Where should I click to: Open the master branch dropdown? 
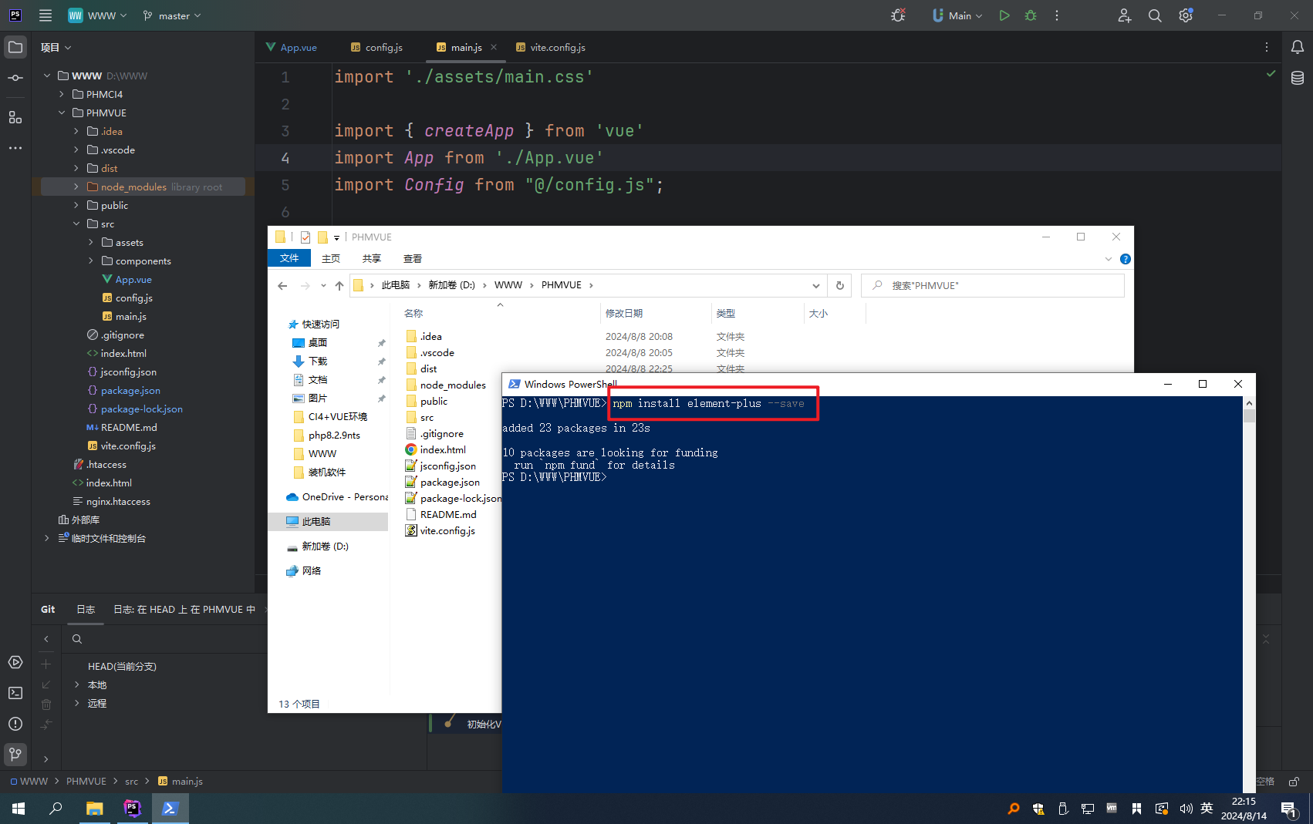pyautogui.click(x=172, y=15)
